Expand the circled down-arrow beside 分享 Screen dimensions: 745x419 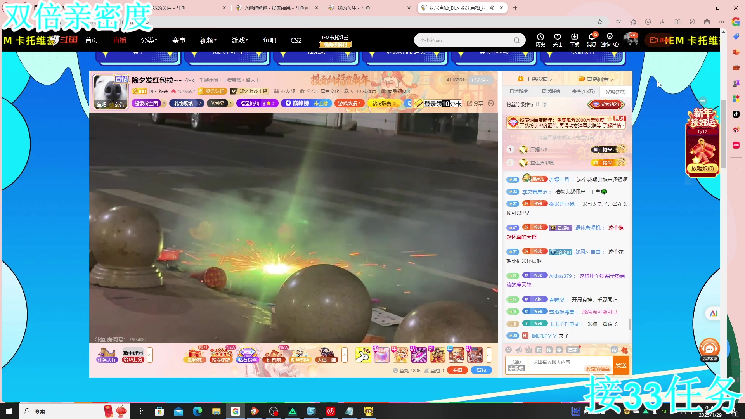click(x=491, y=103)
